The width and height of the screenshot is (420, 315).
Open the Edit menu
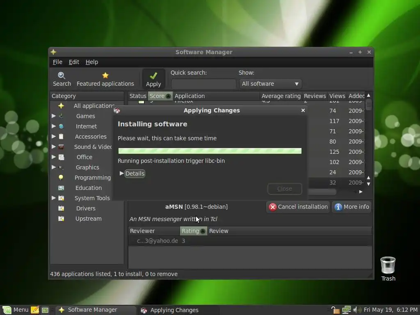coord(74,62)
